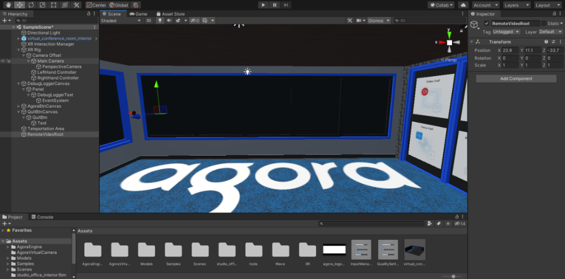Image resolution: width=565 pixels, height=279 pixels.
Task: Select the Move tool
Action: pos(19,5)
